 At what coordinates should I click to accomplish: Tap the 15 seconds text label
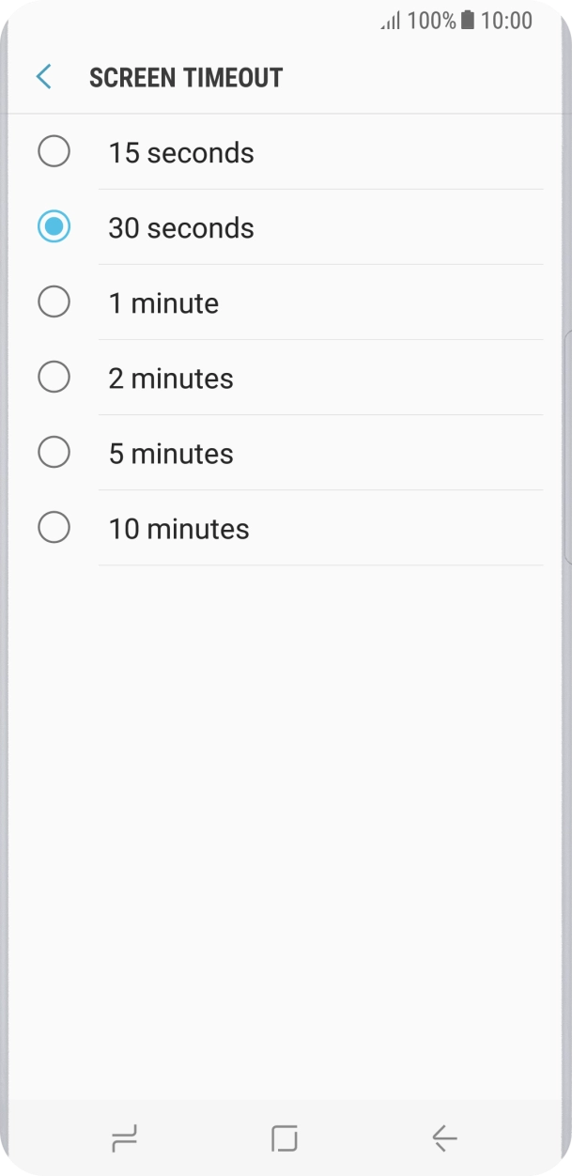tap(181, 152)
